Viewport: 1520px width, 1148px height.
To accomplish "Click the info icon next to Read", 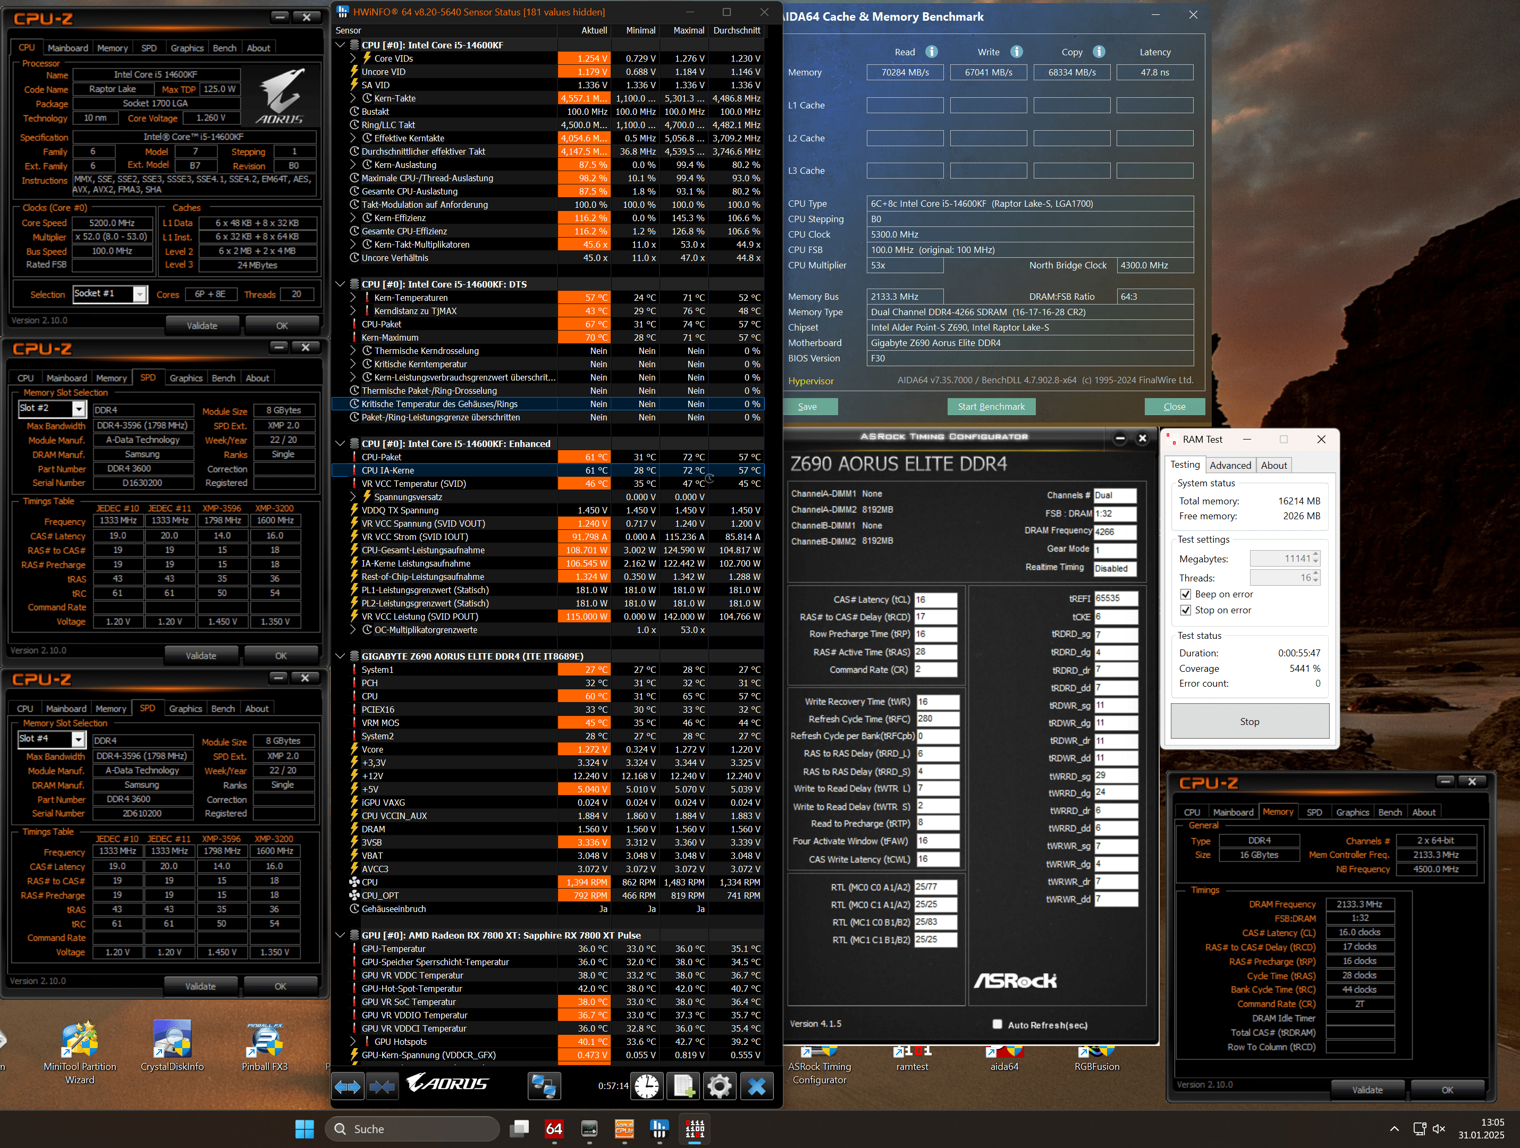I will point(931,52).
